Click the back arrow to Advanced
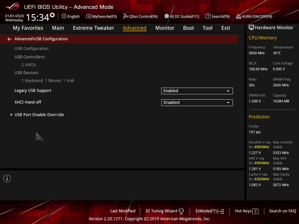The height and width of the screenshot is (224, 299). [10, 39]
